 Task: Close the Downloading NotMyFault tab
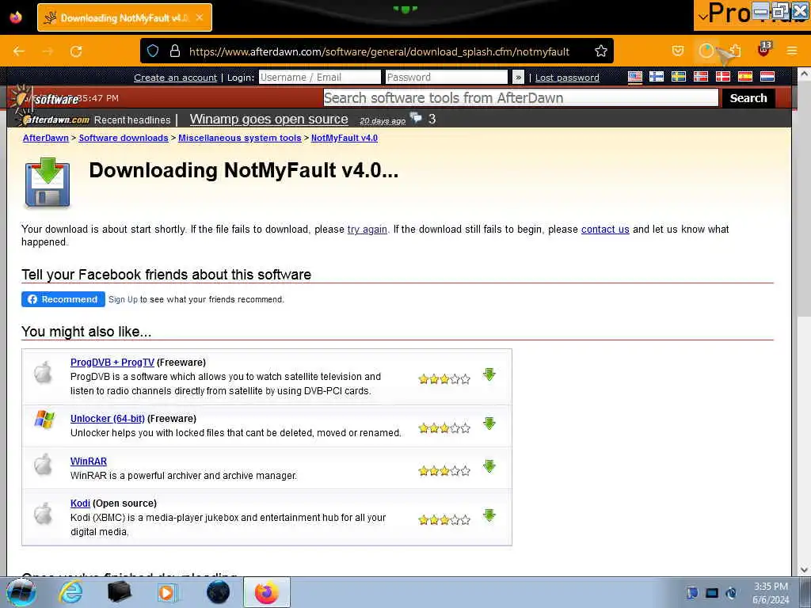tap(200, 17)
